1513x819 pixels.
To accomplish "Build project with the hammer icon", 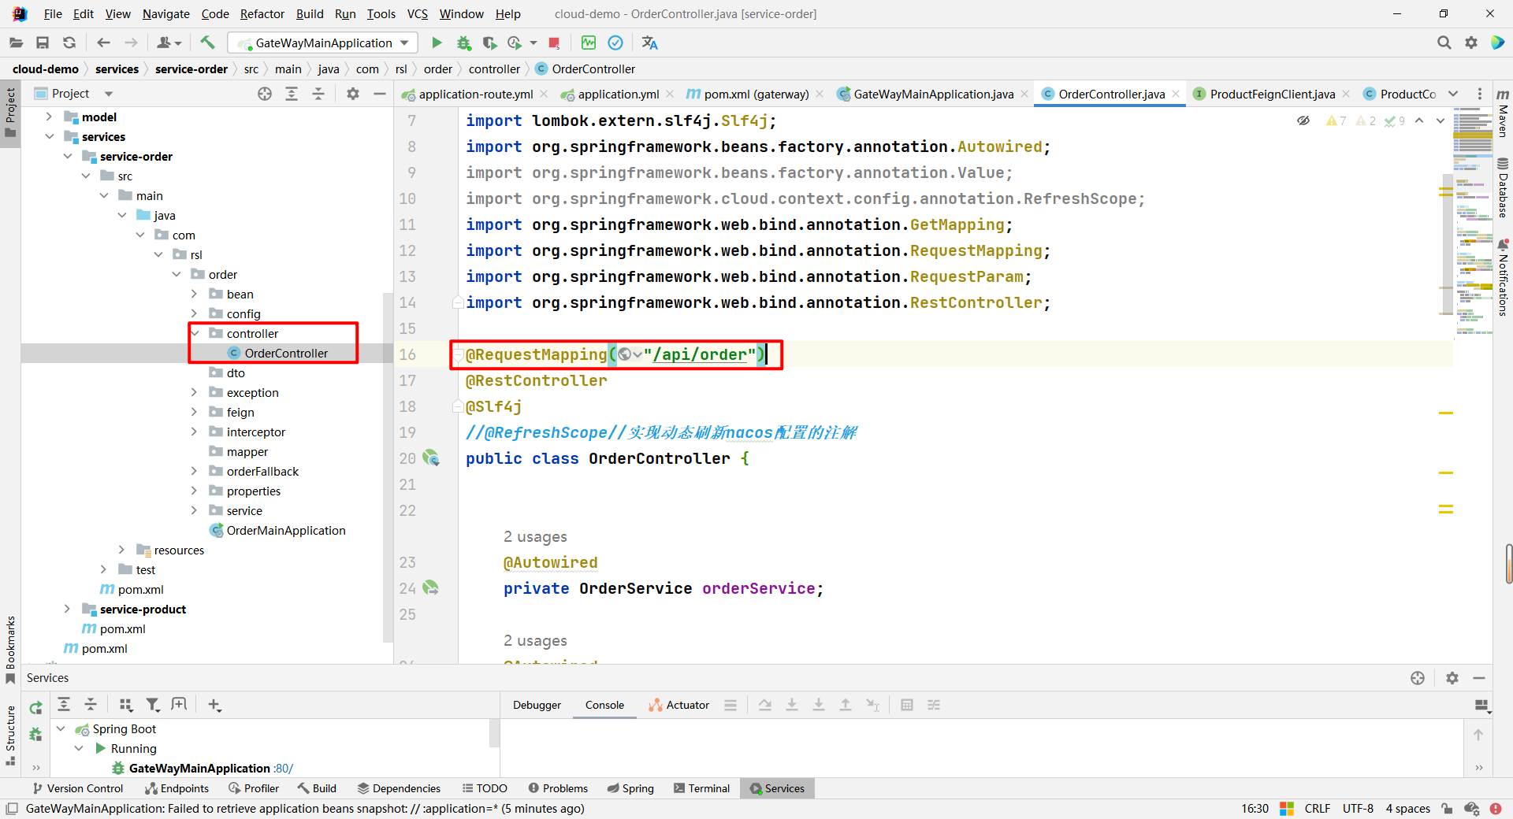I will [x=207, y=43].
